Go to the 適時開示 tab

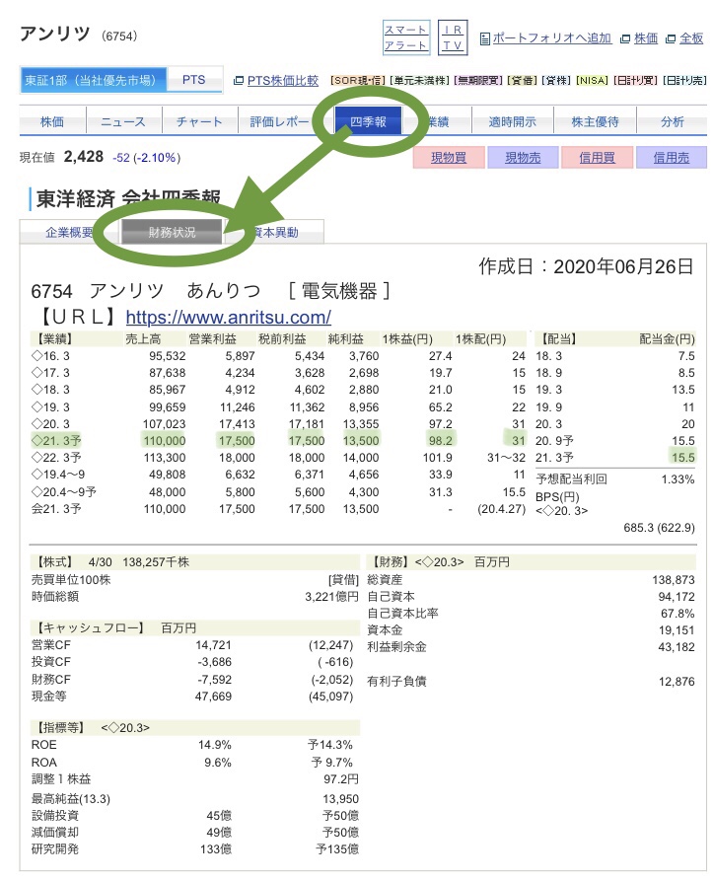click(x=513, y=121)
